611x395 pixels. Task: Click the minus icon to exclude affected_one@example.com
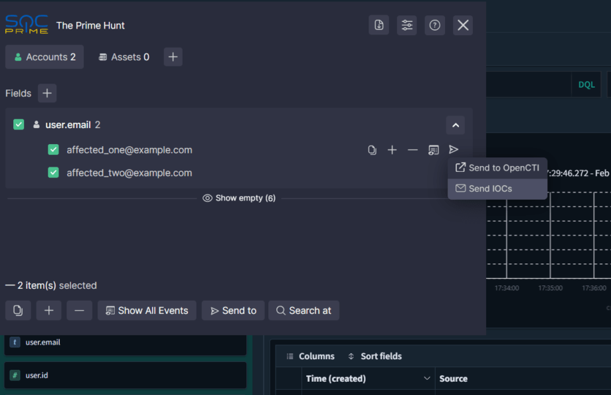(x=412, y=149)
